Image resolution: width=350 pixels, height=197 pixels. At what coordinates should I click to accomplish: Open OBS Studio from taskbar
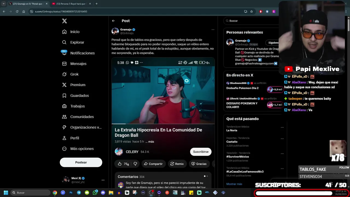coord(151,193)
